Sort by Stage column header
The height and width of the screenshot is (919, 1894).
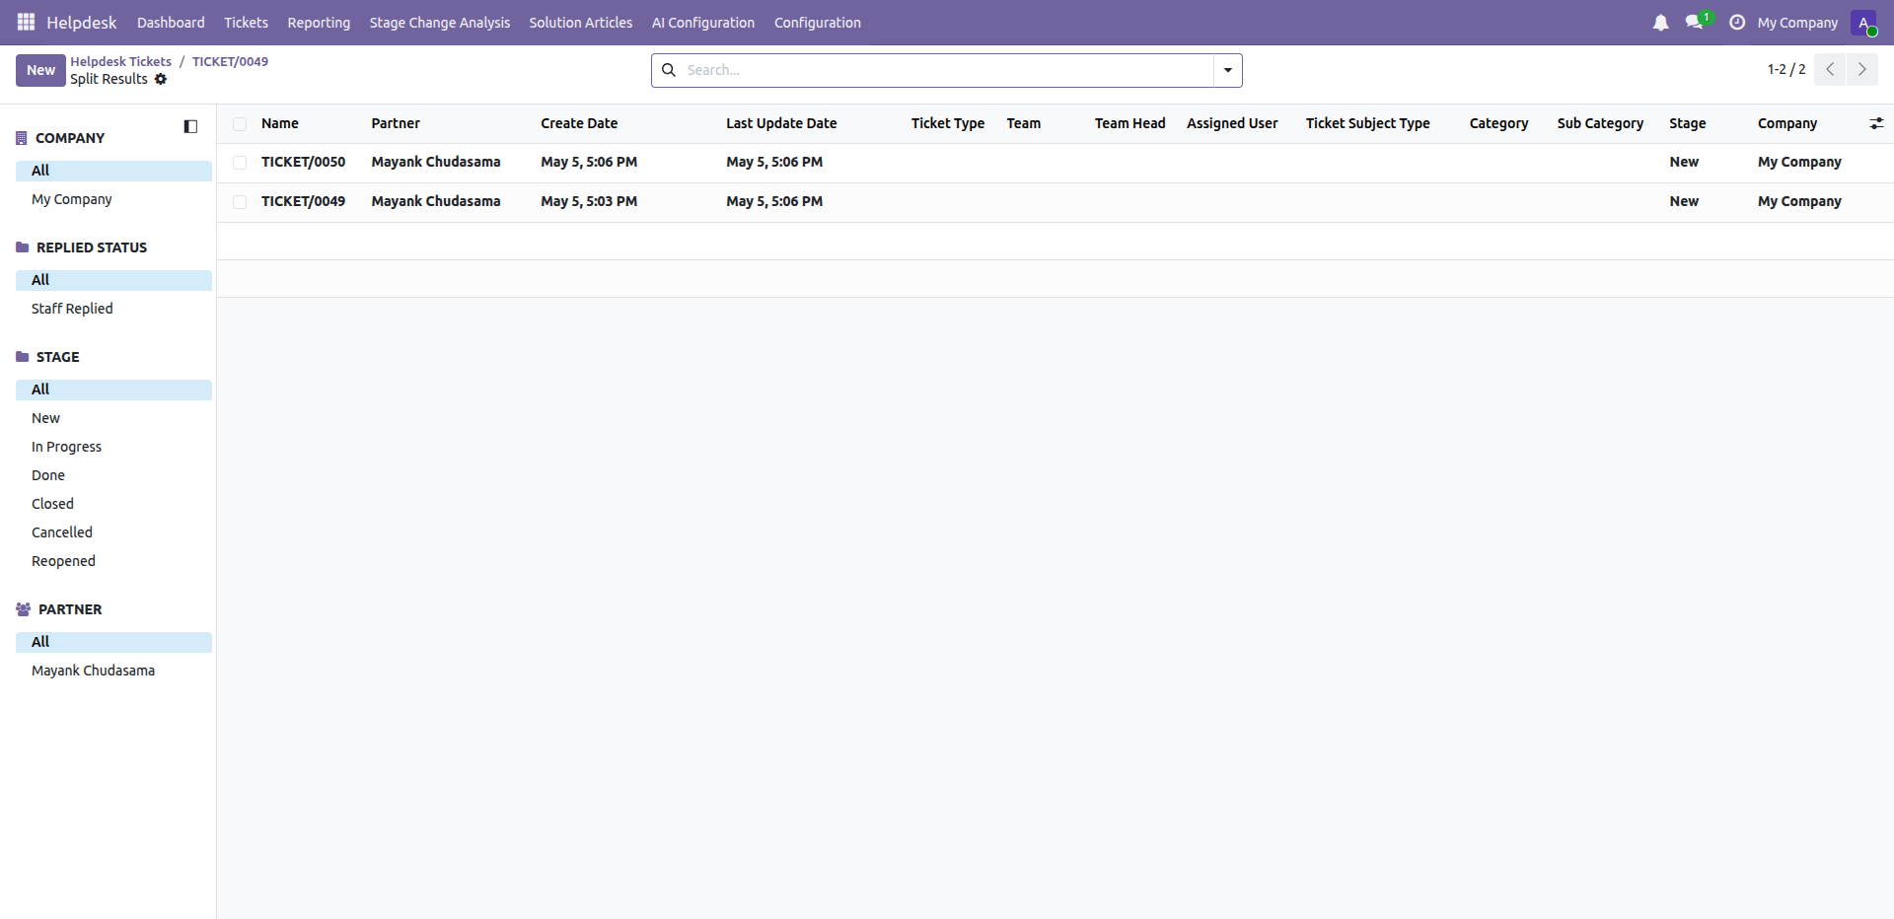point(1687,123)
